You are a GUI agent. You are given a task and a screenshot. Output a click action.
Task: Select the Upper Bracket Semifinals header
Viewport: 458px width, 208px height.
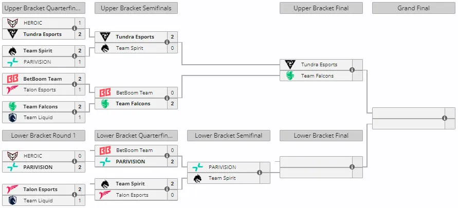[136, 8]
